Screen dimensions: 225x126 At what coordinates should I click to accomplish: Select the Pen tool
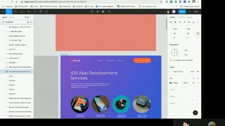pos(28,12)
